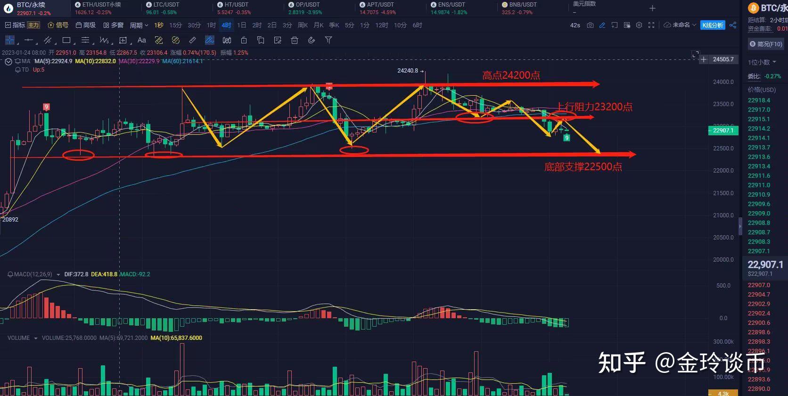Open the Fibonacci lines tool
788x396 pixels.
85,40
